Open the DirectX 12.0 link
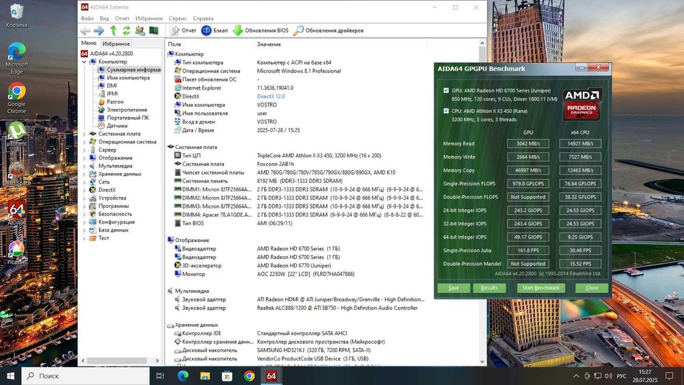 [271, 96]
